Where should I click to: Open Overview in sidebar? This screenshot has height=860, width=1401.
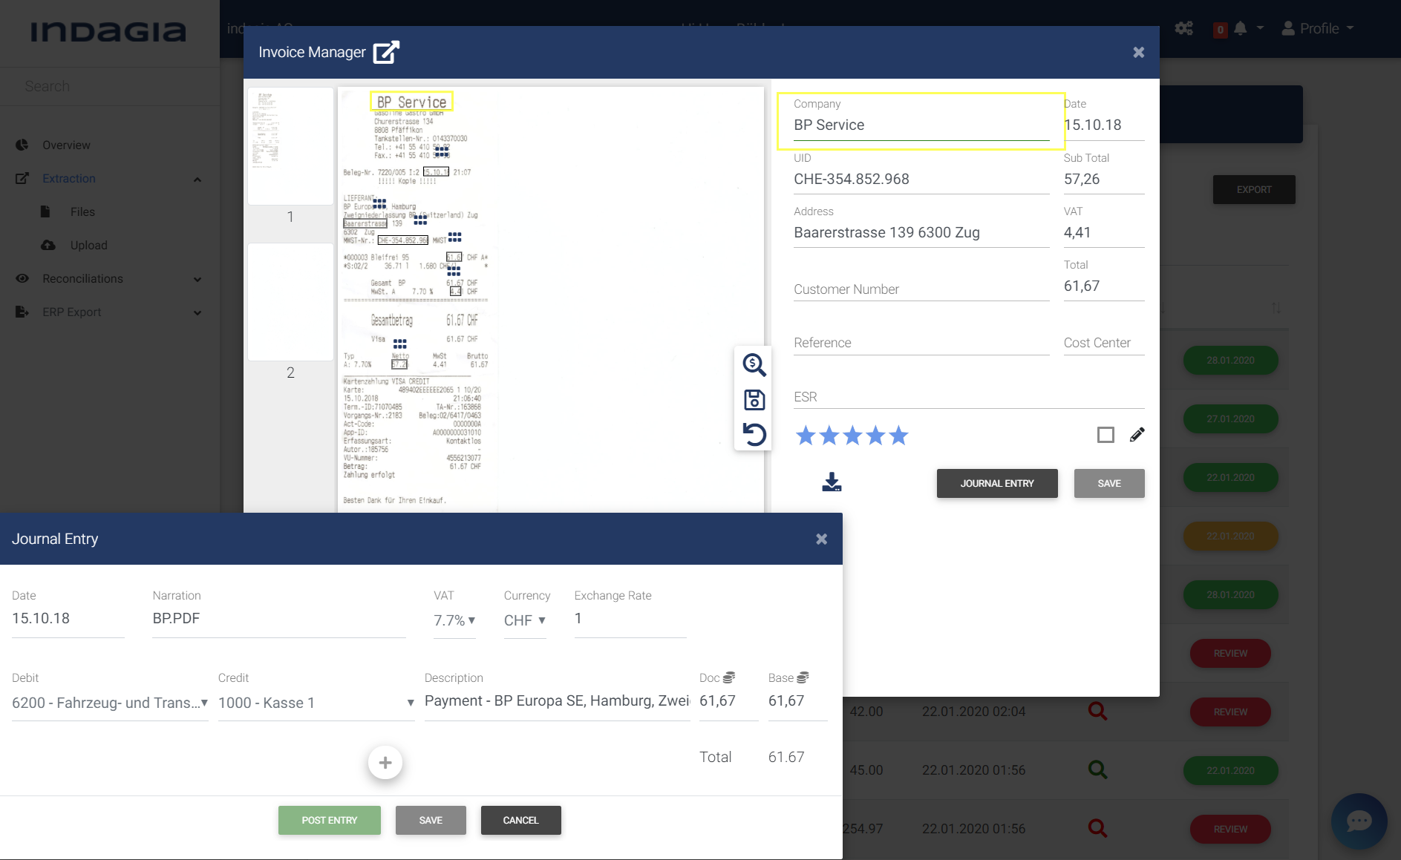[x=66, y=145]
